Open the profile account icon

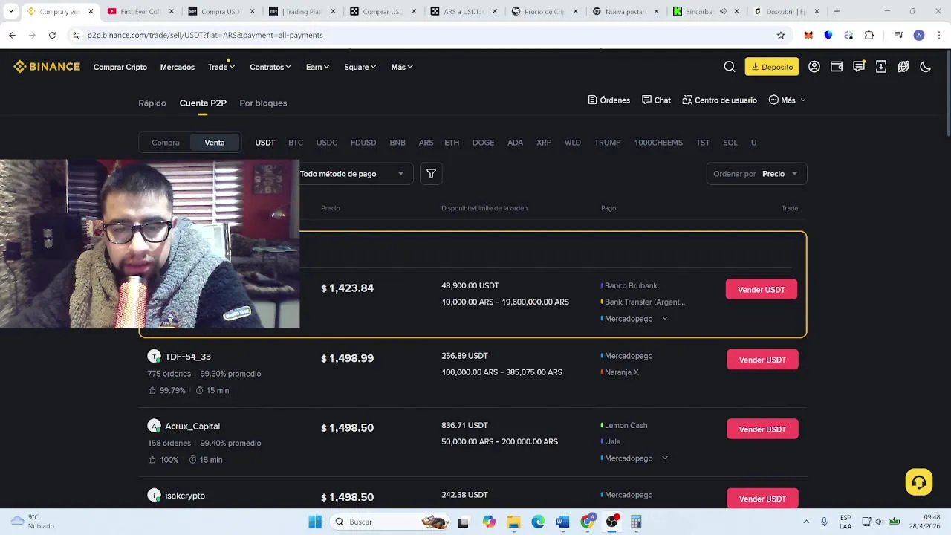[814, 67]
